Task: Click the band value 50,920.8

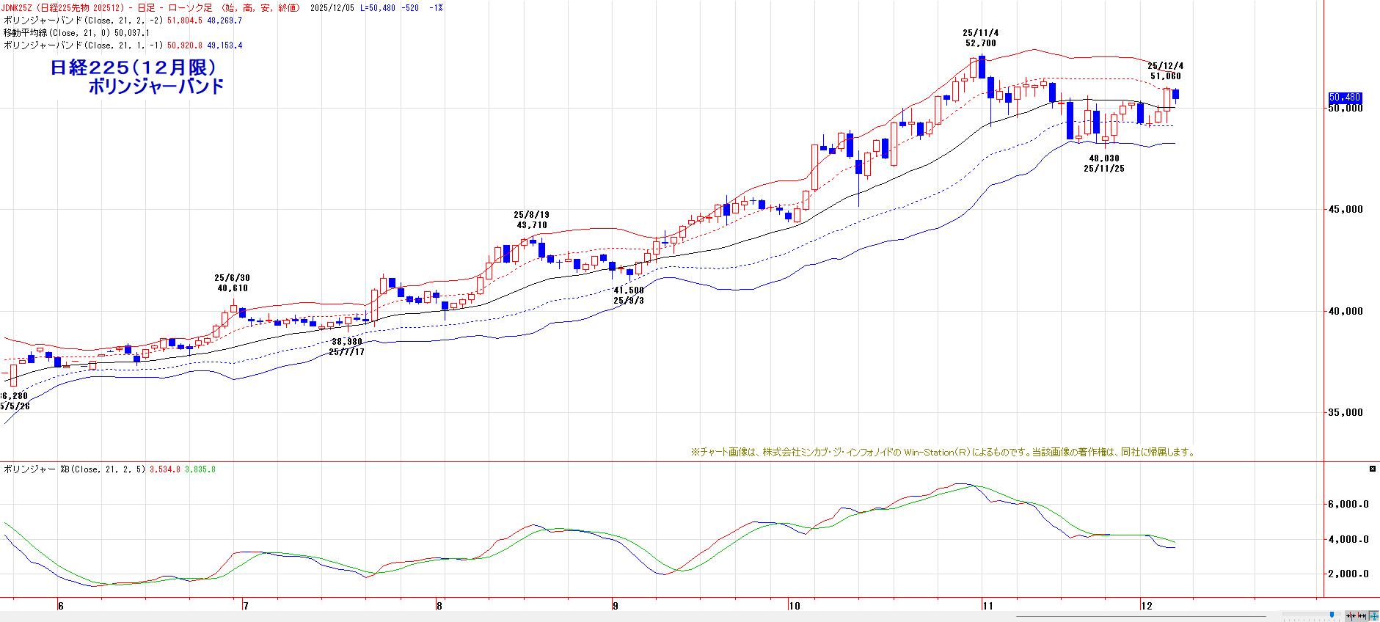Action: point(186,45)
